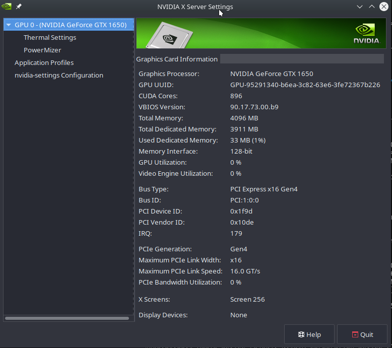
Task: Minimize window using the down-chevron title bar icon
Action: (359, 7)
